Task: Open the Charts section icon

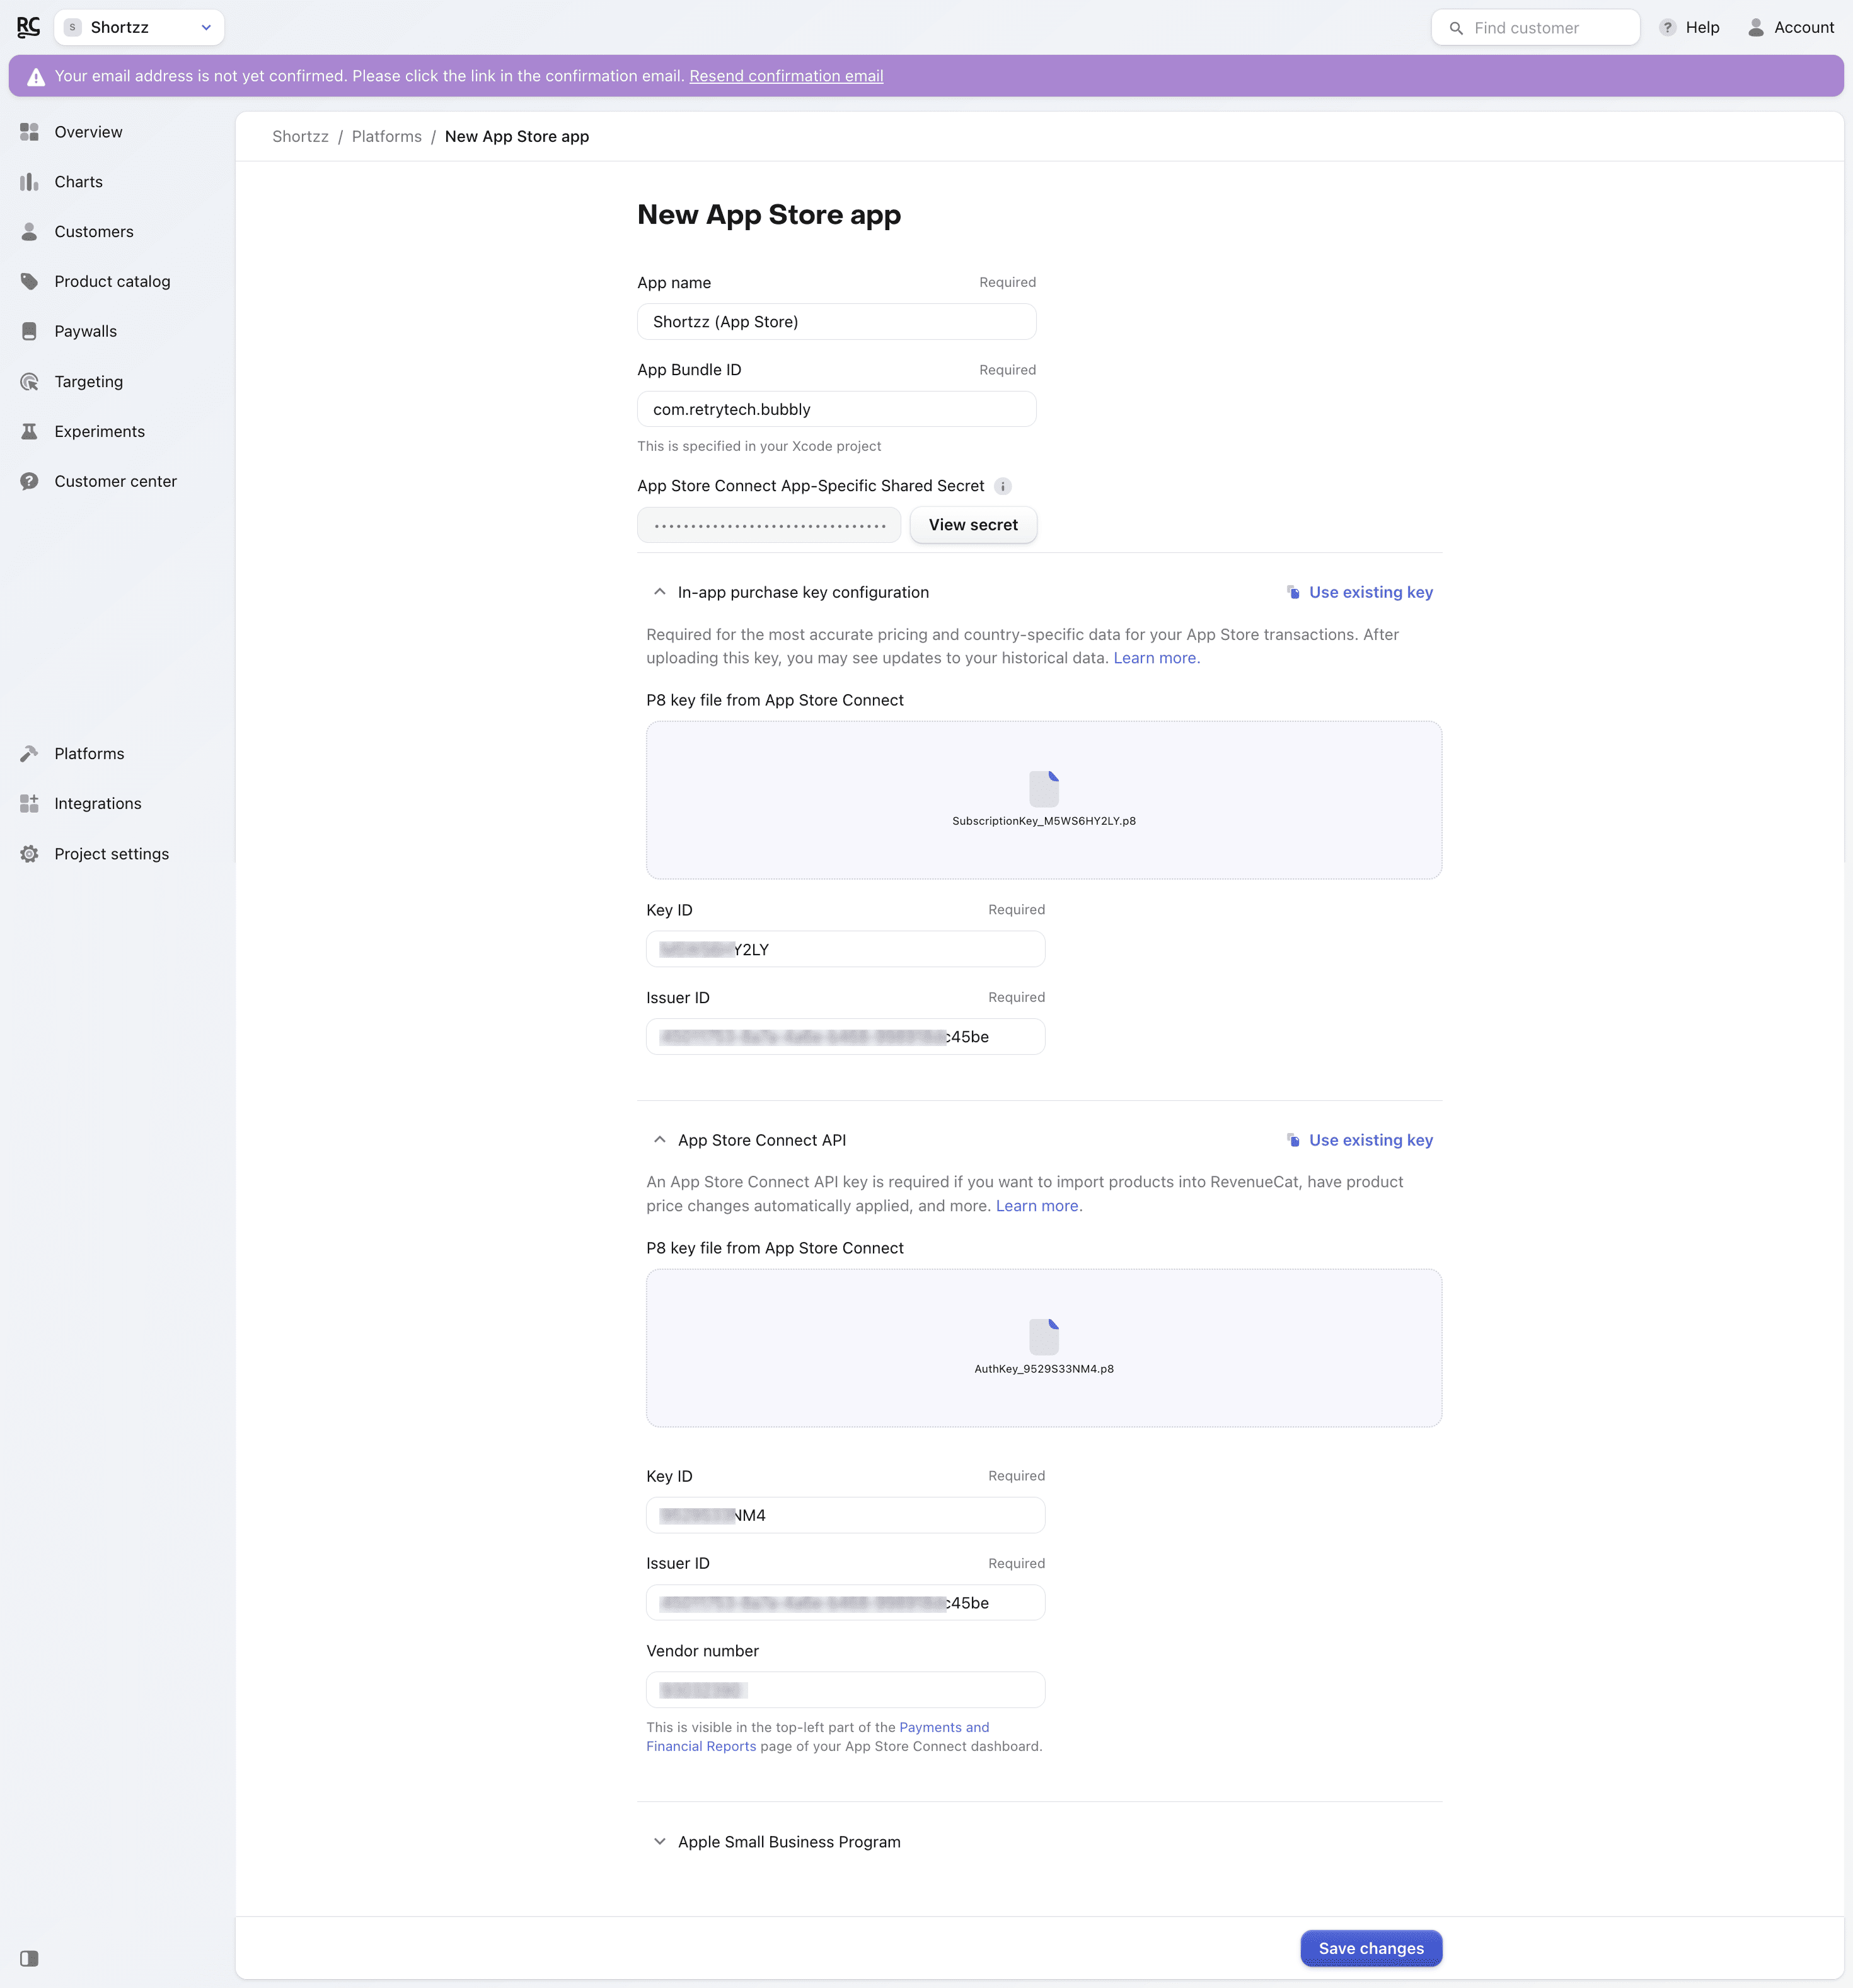Action: [x=29, y=182]
